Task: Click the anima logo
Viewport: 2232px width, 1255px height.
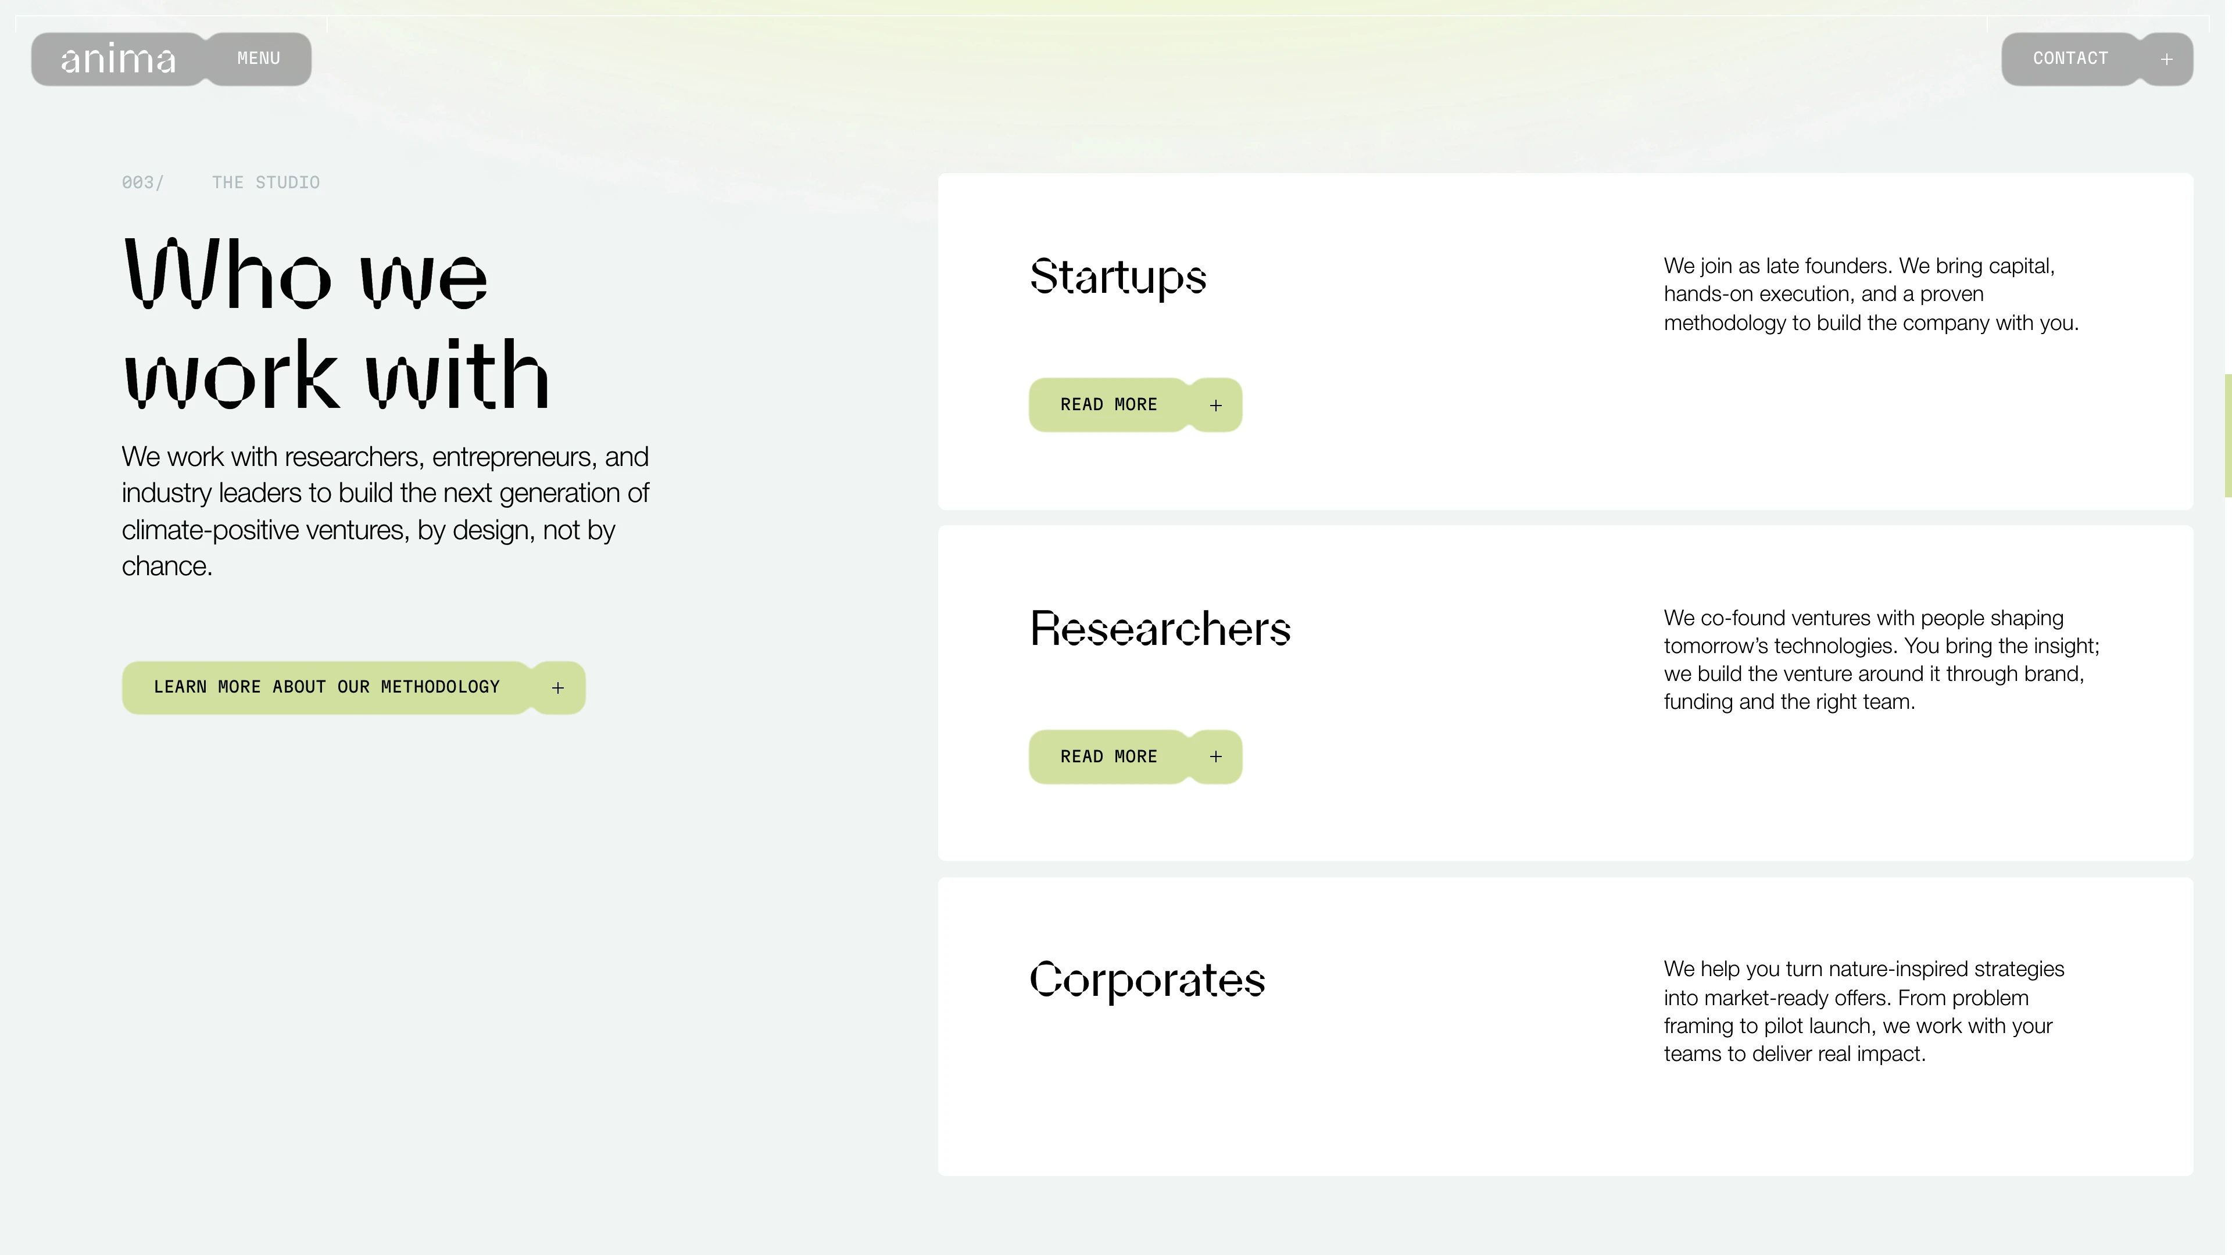Action: pos(118,59)
